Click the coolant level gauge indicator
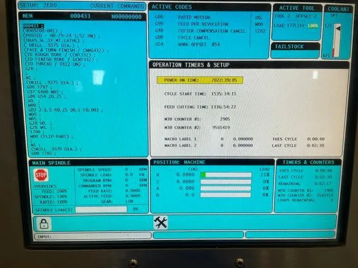The width and height of the screenshot is (358, 268). [x=337, y=40]
